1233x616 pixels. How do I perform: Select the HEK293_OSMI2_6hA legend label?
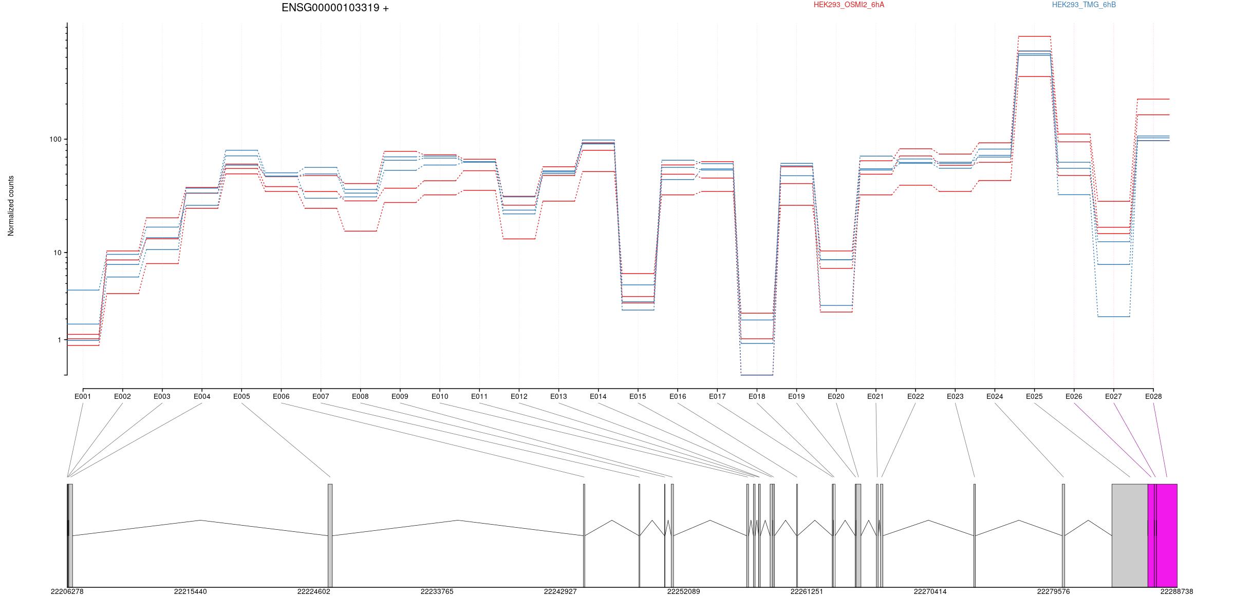click(849, 5)
